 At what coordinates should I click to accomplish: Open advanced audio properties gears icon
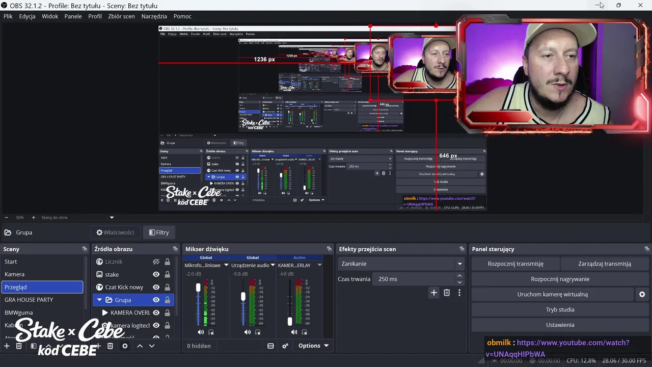click(285, 346)
